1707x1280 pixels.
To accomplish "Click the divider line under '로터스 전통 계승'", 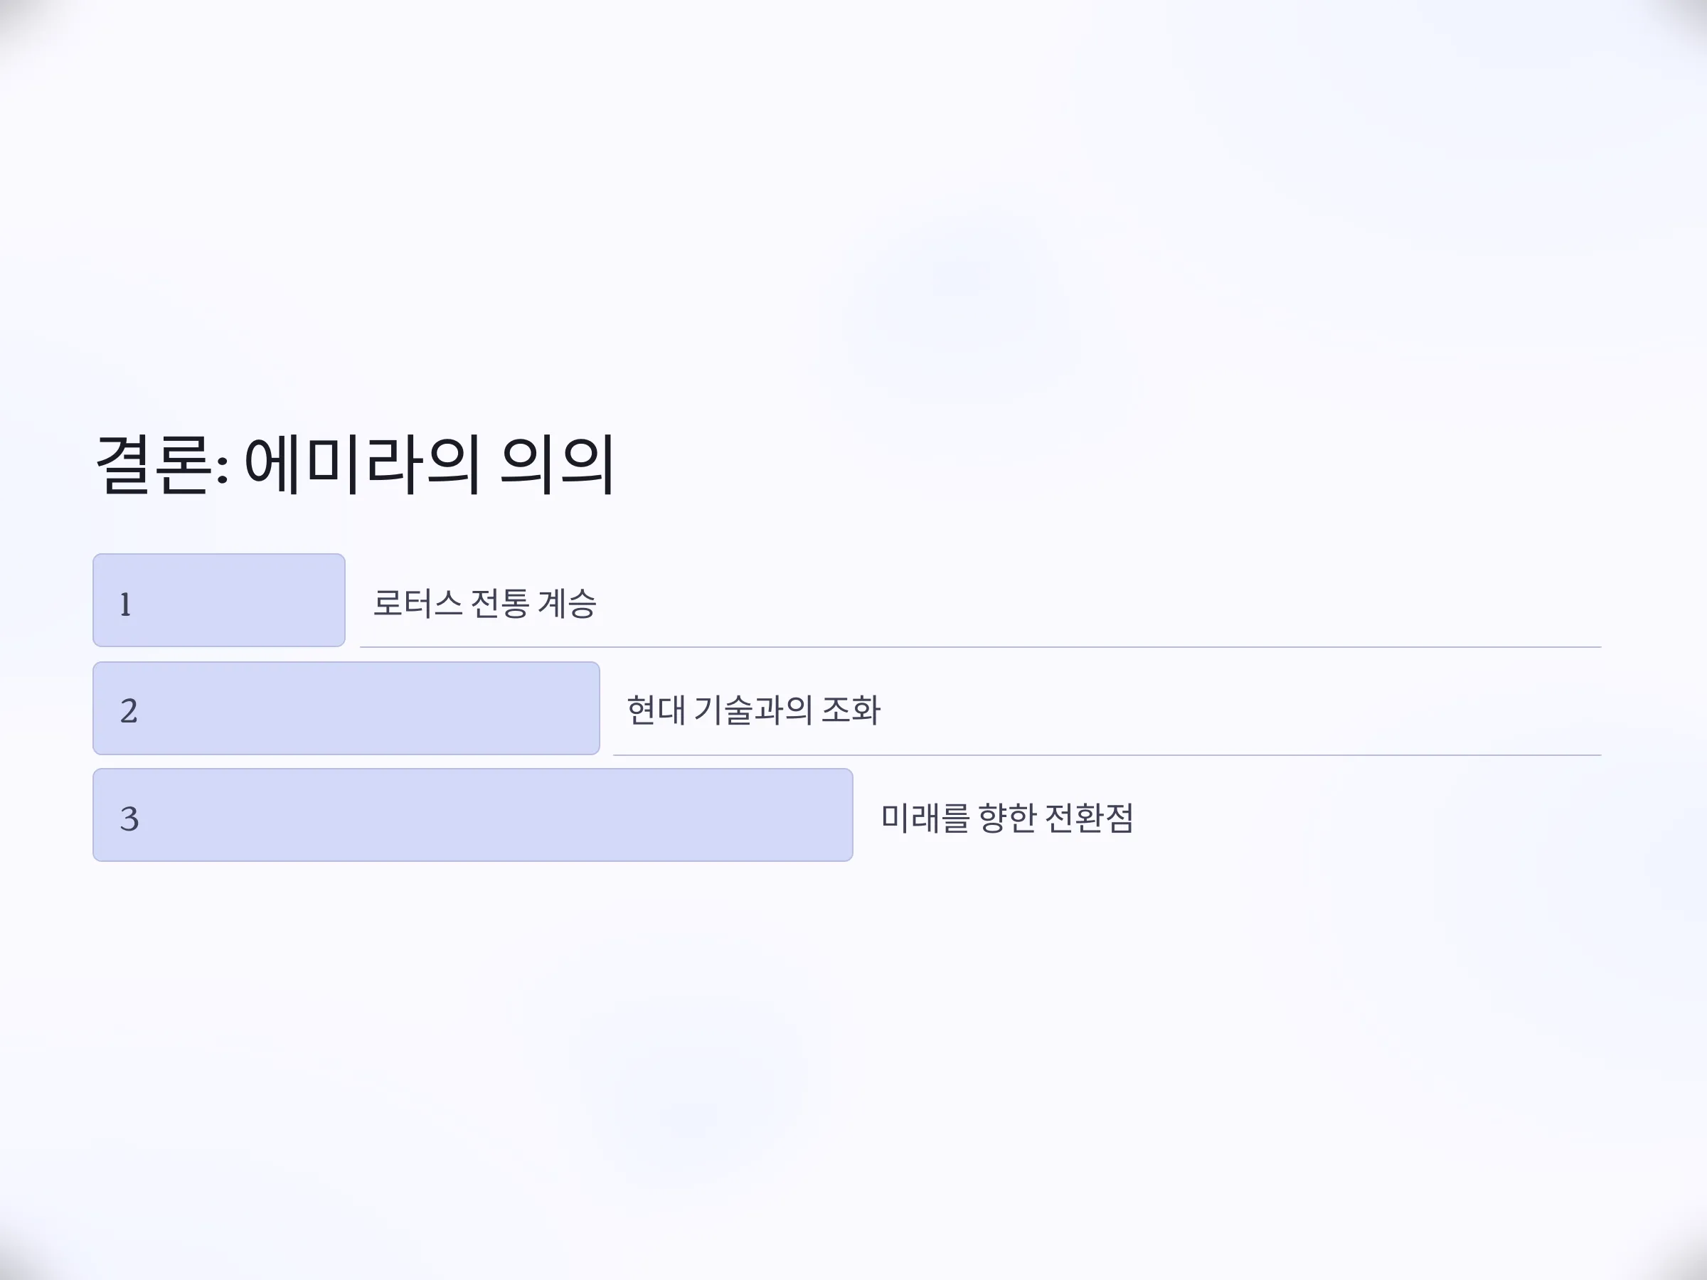I will click(981, 646).
